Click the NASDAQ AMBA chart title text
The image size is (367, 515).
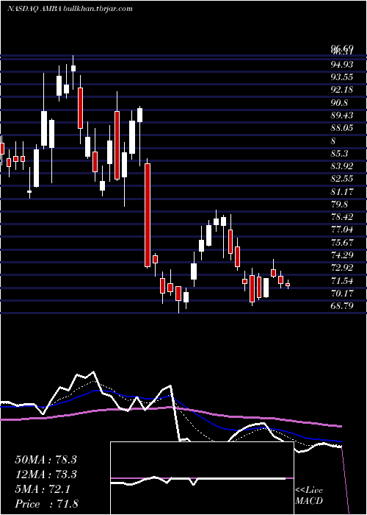click(x=70, y=9)
